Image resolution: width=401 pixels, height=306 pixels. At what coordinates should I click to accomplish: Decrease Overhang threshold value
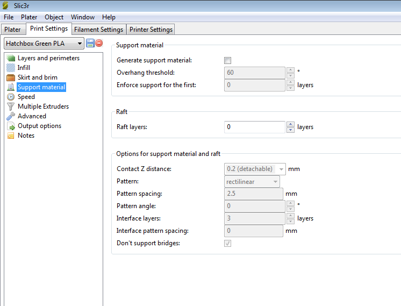point(290,76)
